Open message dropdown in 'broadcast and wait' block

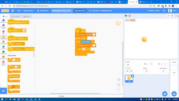coord(19,49)
